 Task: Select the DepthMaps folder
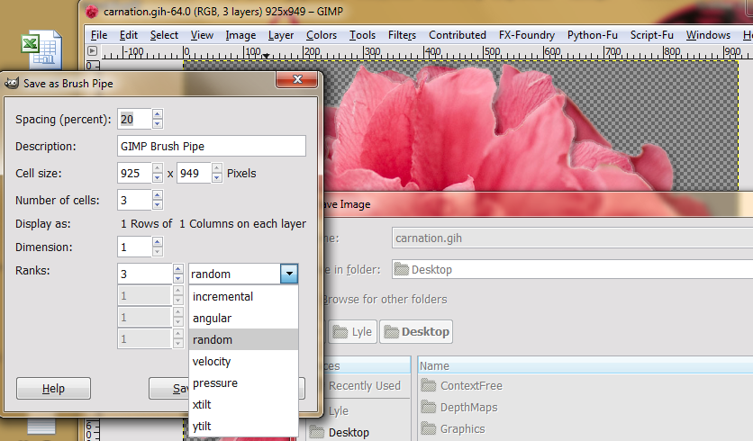468,408
